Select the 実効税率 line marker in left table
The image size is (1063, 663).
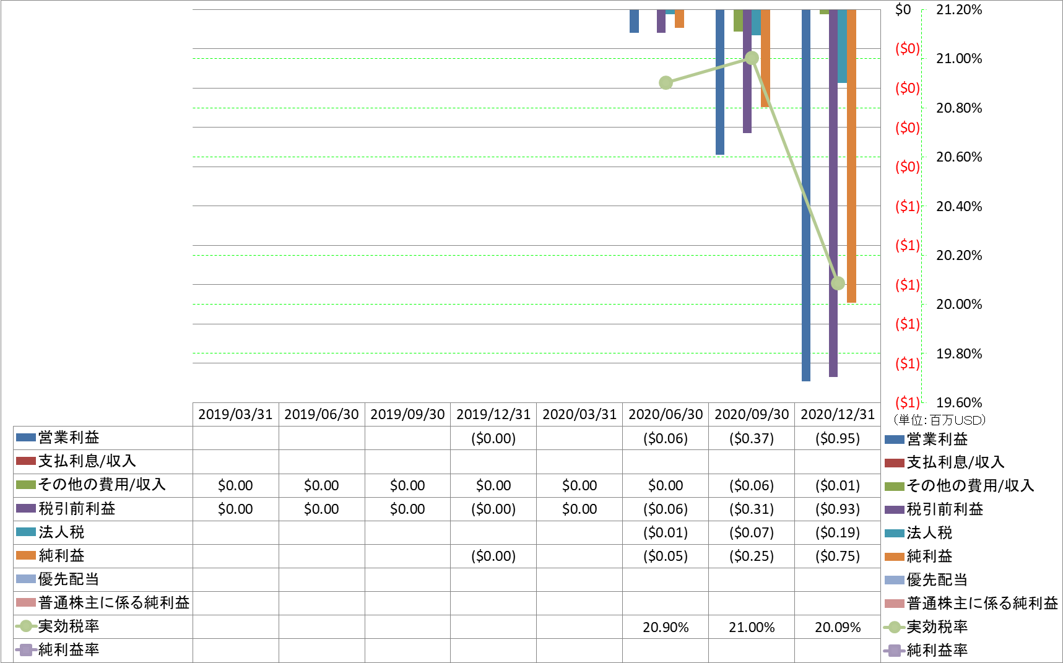26,626
